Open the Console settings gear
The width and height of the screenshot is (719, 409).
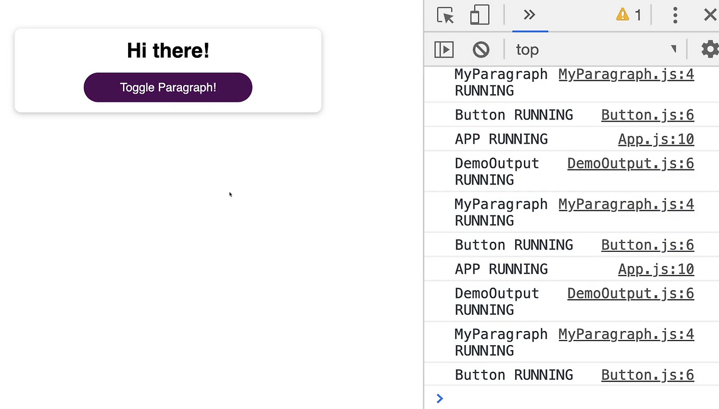709,49
